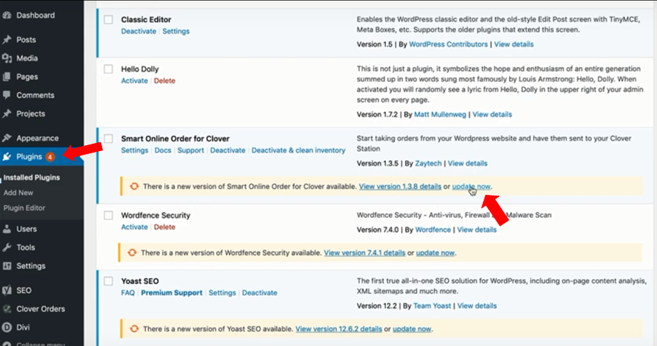Open the Users menu
This screenshot has height=346, width=657.
(x=27, y=229)
